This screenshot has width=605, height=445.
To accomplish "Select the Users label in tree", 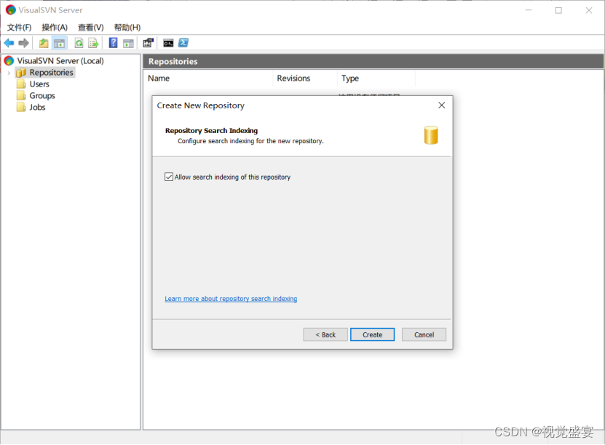I will coord(39,84).
